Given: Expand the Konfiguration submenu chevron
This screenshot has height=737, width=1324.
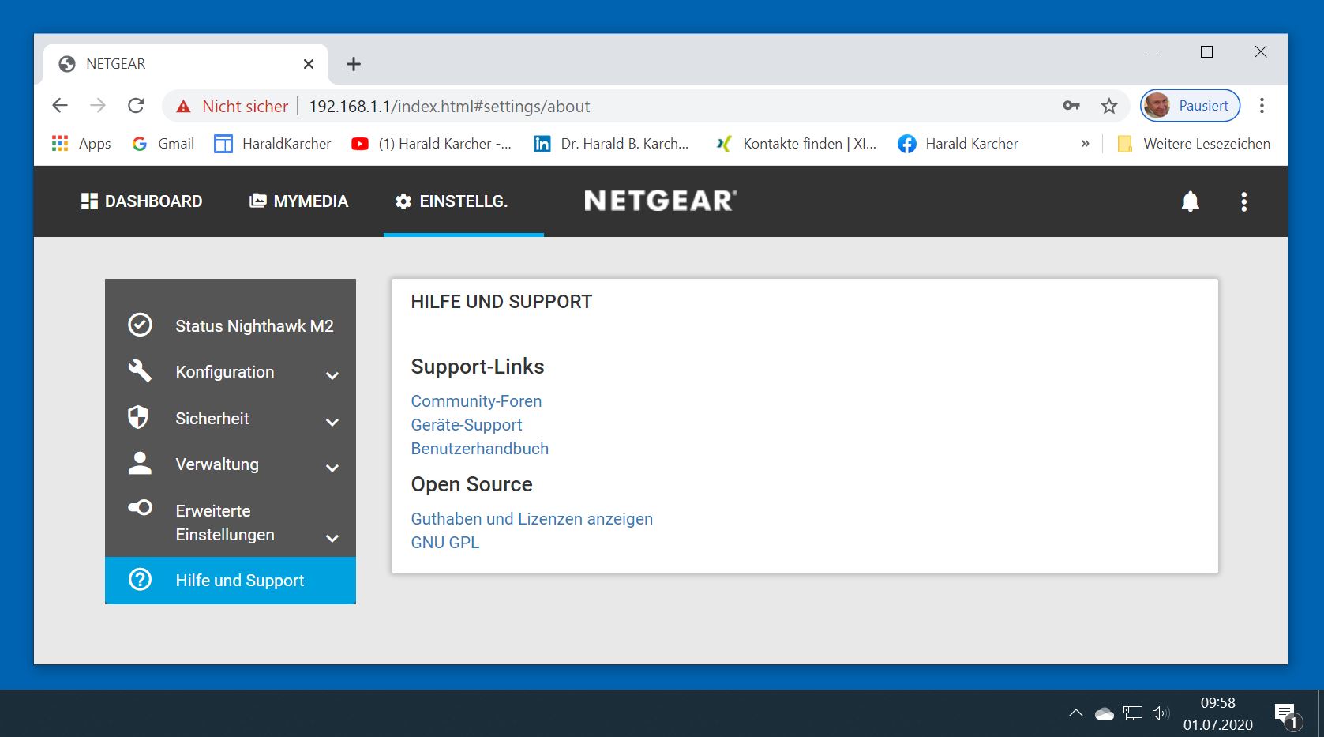Looking at the screenshot, I should click(332, 375).
